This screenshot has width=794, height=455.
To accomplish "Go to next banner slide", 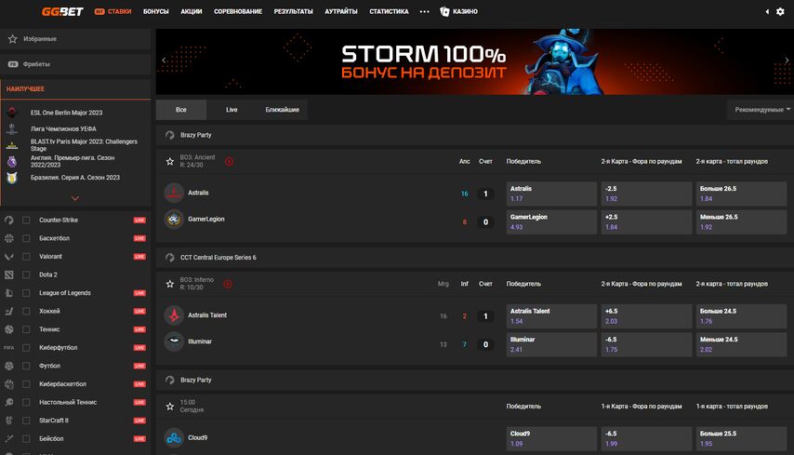I will [787, 60].
